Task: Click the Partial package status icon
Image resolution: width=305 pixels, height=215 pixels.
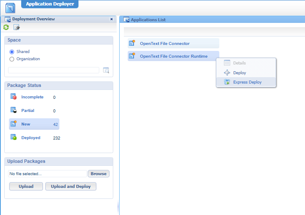Action: pyautogui.click(x=13, y=111)
